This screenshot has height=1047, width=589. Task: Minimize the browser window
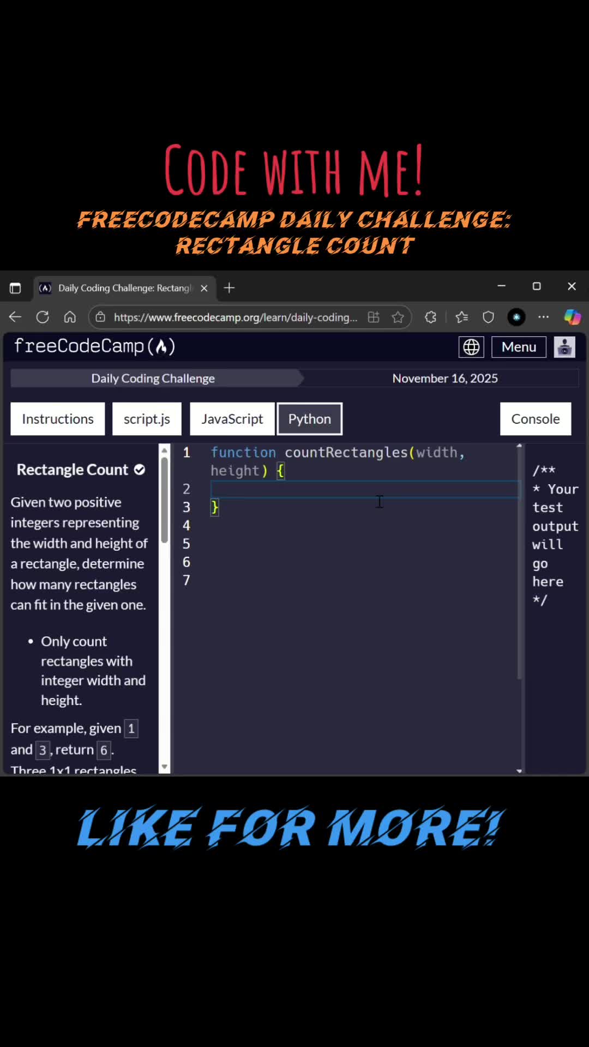[x=502, y=286]
